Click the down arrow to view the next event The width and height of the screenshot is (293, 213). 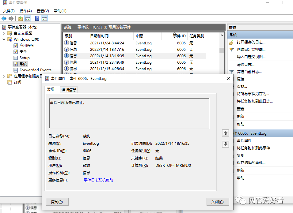(x=226, y=144)
